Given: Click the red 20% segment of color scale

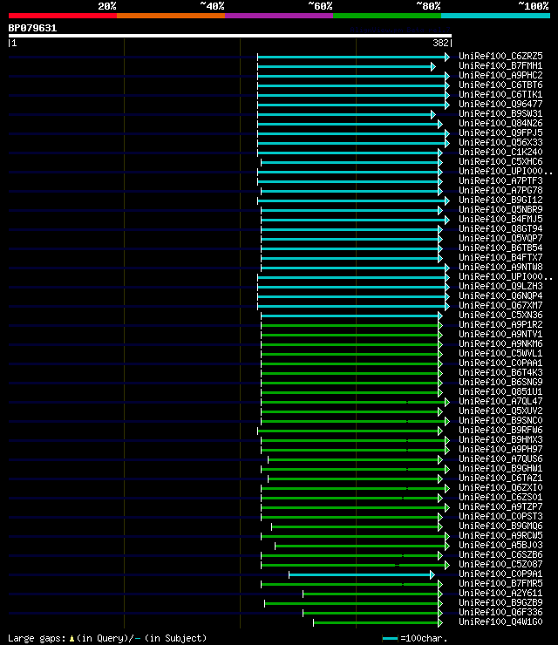Looking at the screenshot, I should (63, 16).
